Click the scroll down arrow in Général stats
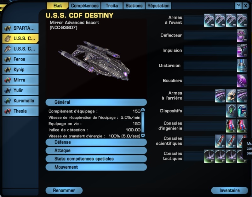Screen dimensions: 252x197 point(143,136)
